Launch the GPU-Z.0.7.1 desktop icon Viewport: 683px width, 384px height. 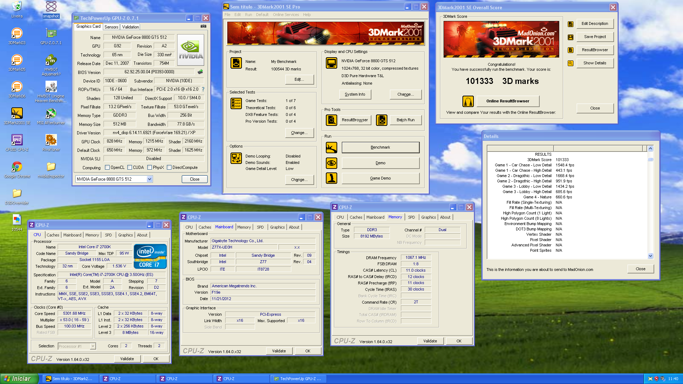[51, 36]
